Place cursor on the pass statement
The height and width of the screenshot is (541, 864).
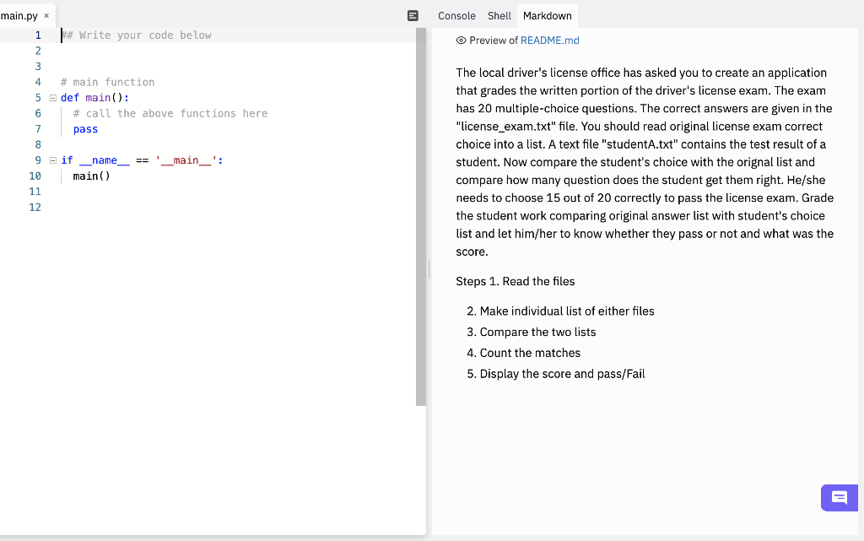coord(84,128)
